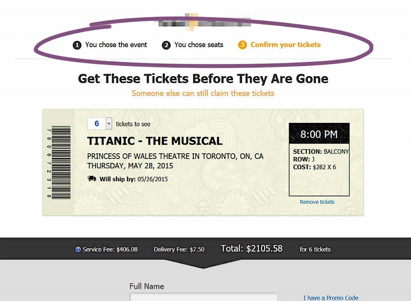This screenshot has width=411, height=301.
Task: Click the 8:00 PM showtime box
Action: coord(319,134)
